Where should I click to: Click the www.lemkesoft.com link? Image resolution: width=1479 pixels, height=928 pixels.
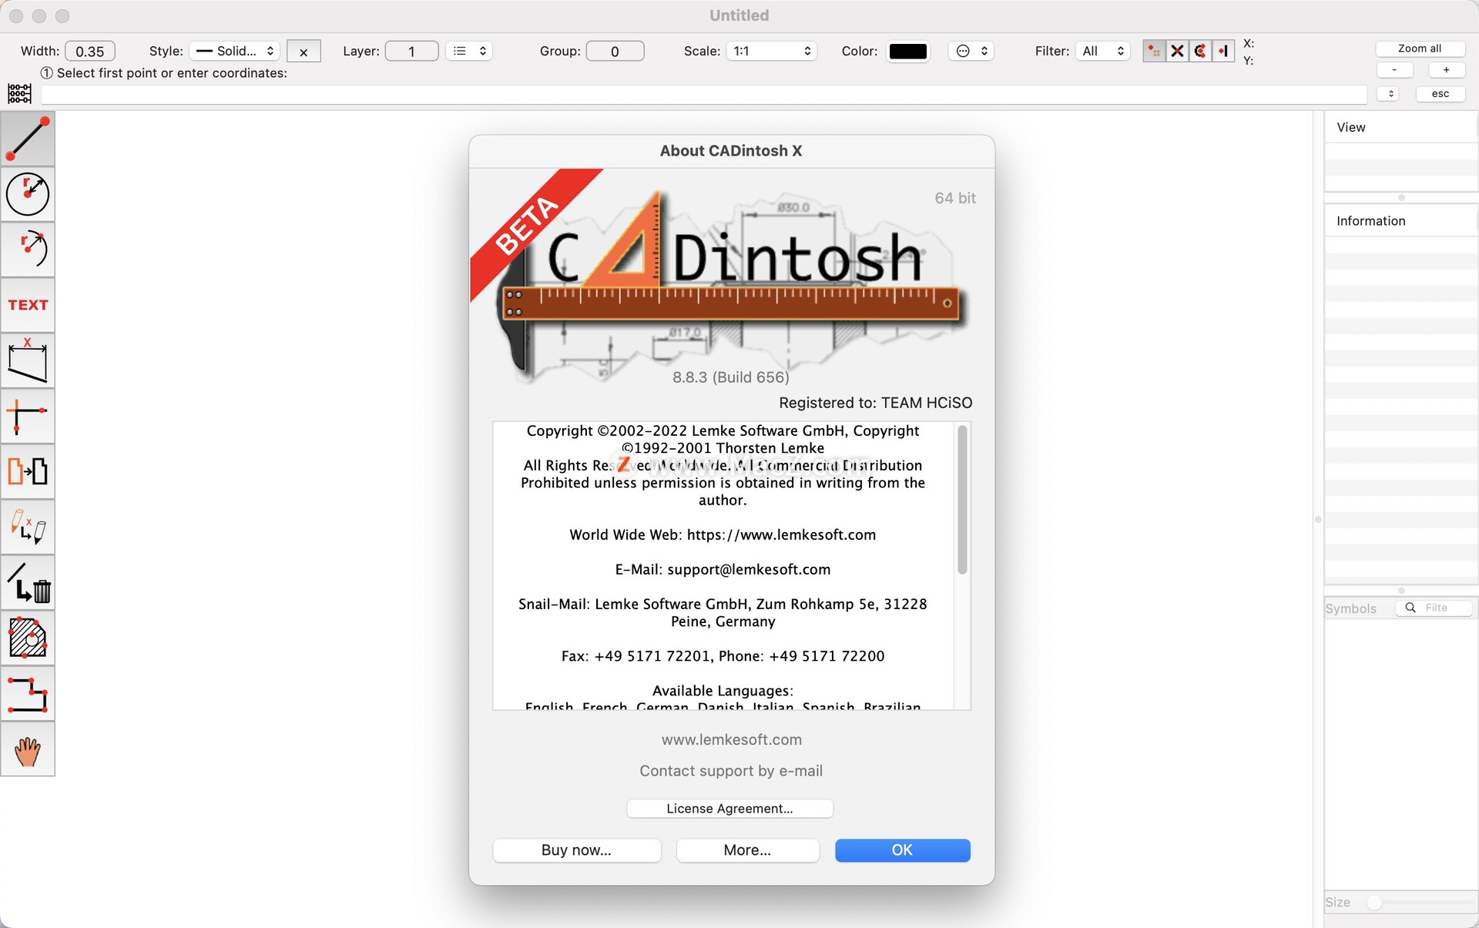tap(730, 740)
